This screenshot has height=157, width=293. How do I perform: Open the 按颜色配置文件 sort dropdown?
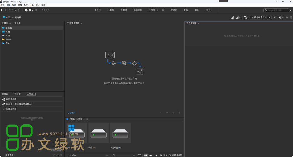coord(261,17)
